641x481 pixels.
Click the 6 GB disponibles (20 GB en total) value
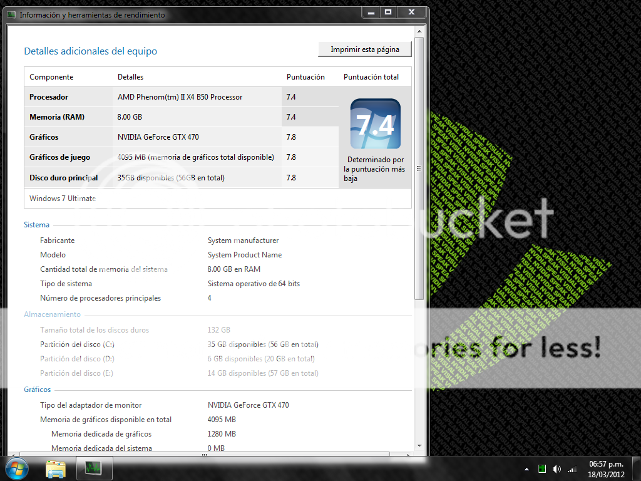pyautogui.click(x=261, y=359)
